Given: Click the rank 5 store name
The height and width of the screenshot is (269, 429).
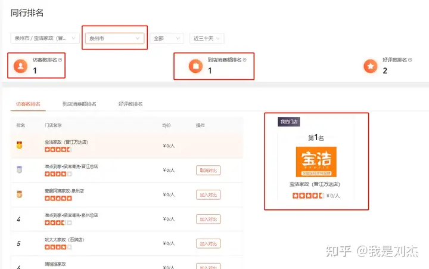Looking at the screenshot, I should [64, 240].
